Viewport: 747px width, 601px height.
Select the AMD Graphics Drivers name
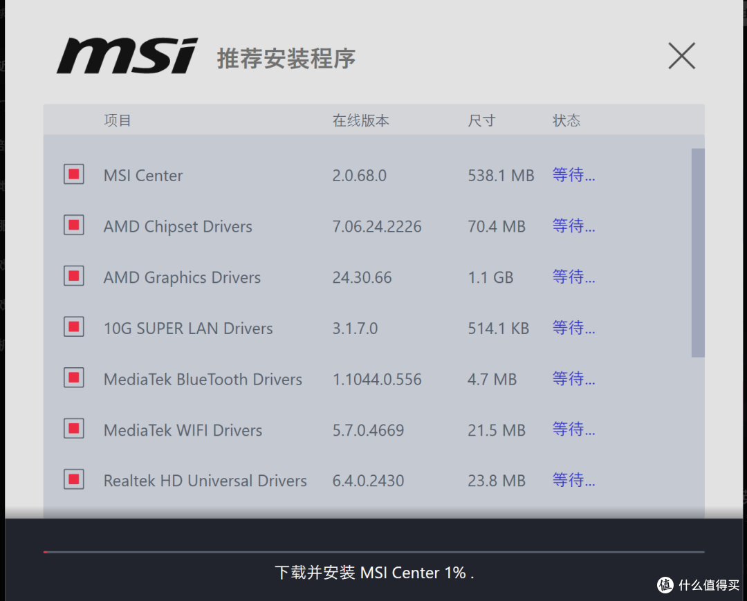pos(182,277)
